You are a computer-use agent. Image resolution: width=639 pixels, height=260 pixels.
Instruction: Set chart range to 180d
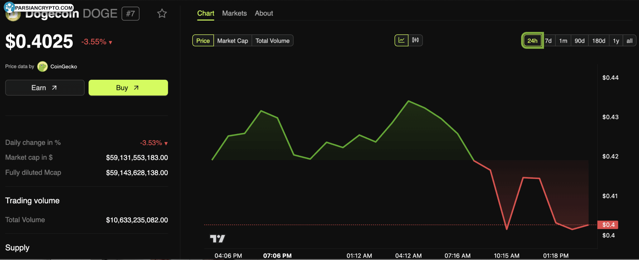coord(599,41)
